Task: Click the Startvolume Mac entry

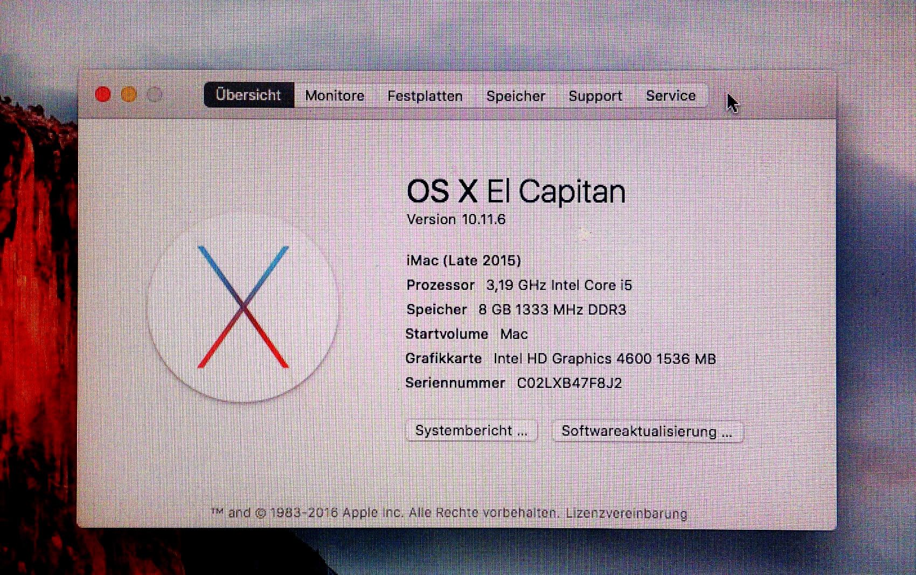Action: coord(467,334)
